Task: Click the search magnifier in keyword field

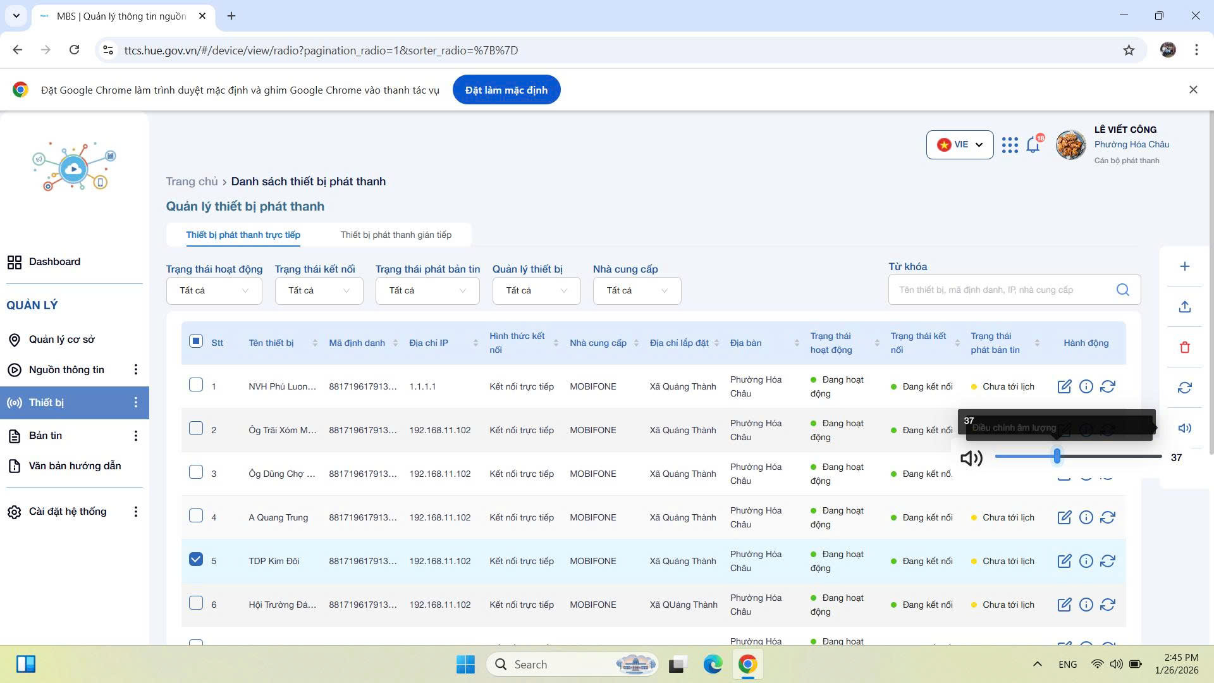Action: click(1122, 290)
